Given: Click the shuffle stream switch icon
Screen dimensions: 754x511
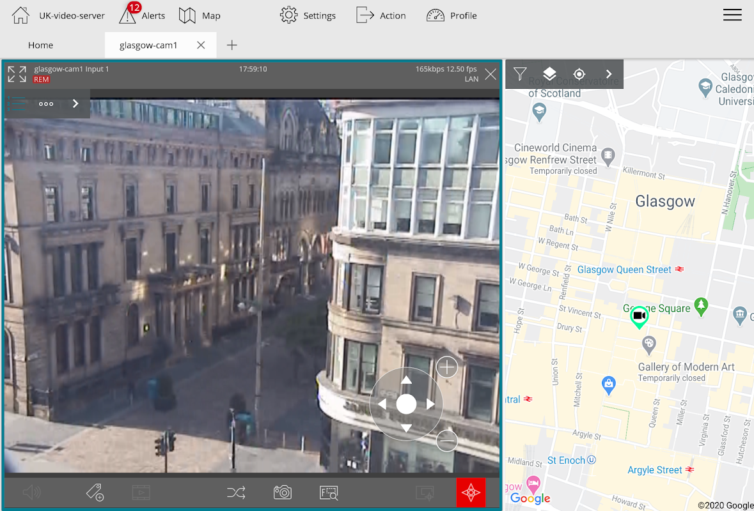Looking at the screenshot, I should point(236,492).
